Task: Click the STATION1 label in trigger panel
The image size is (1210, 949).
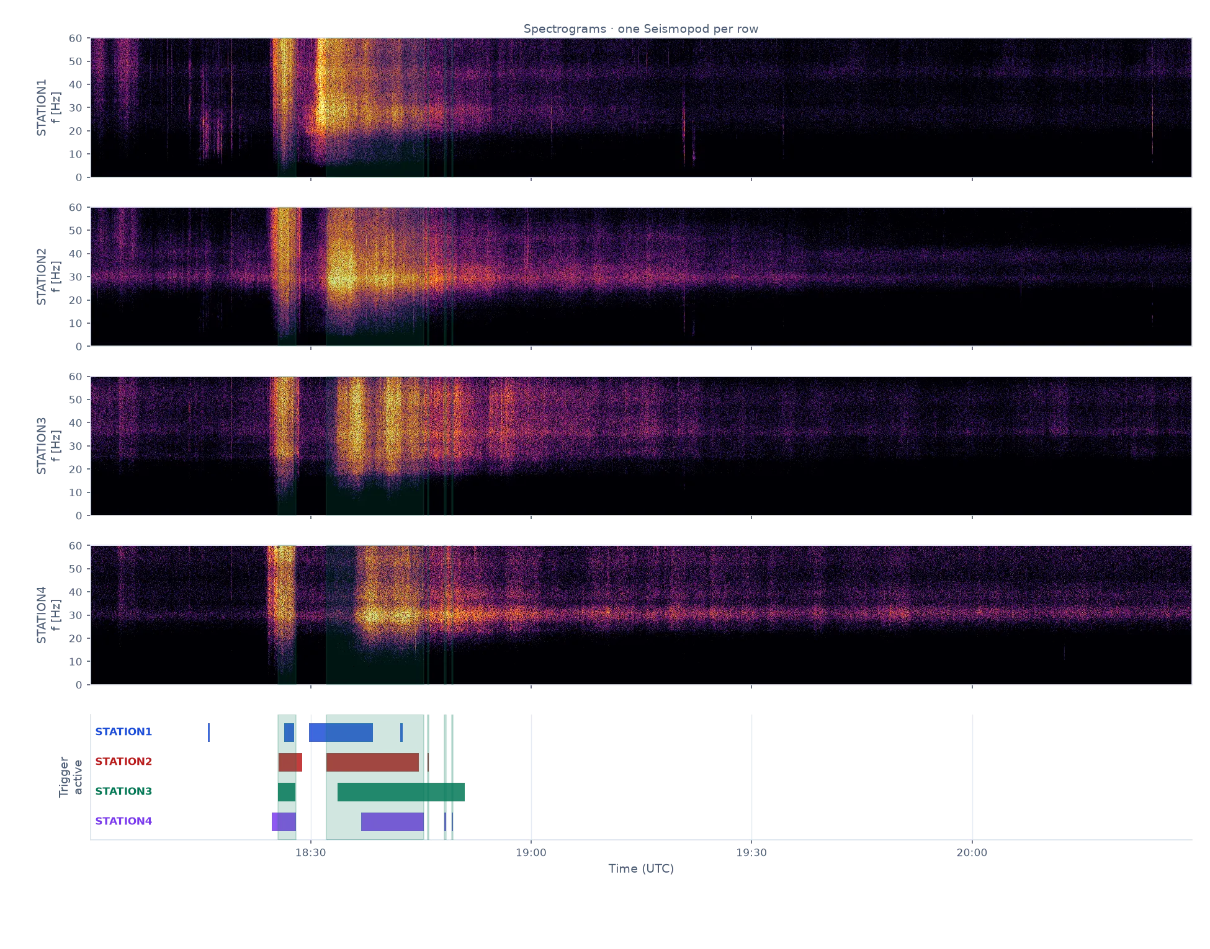Action: tap(123, 732)
